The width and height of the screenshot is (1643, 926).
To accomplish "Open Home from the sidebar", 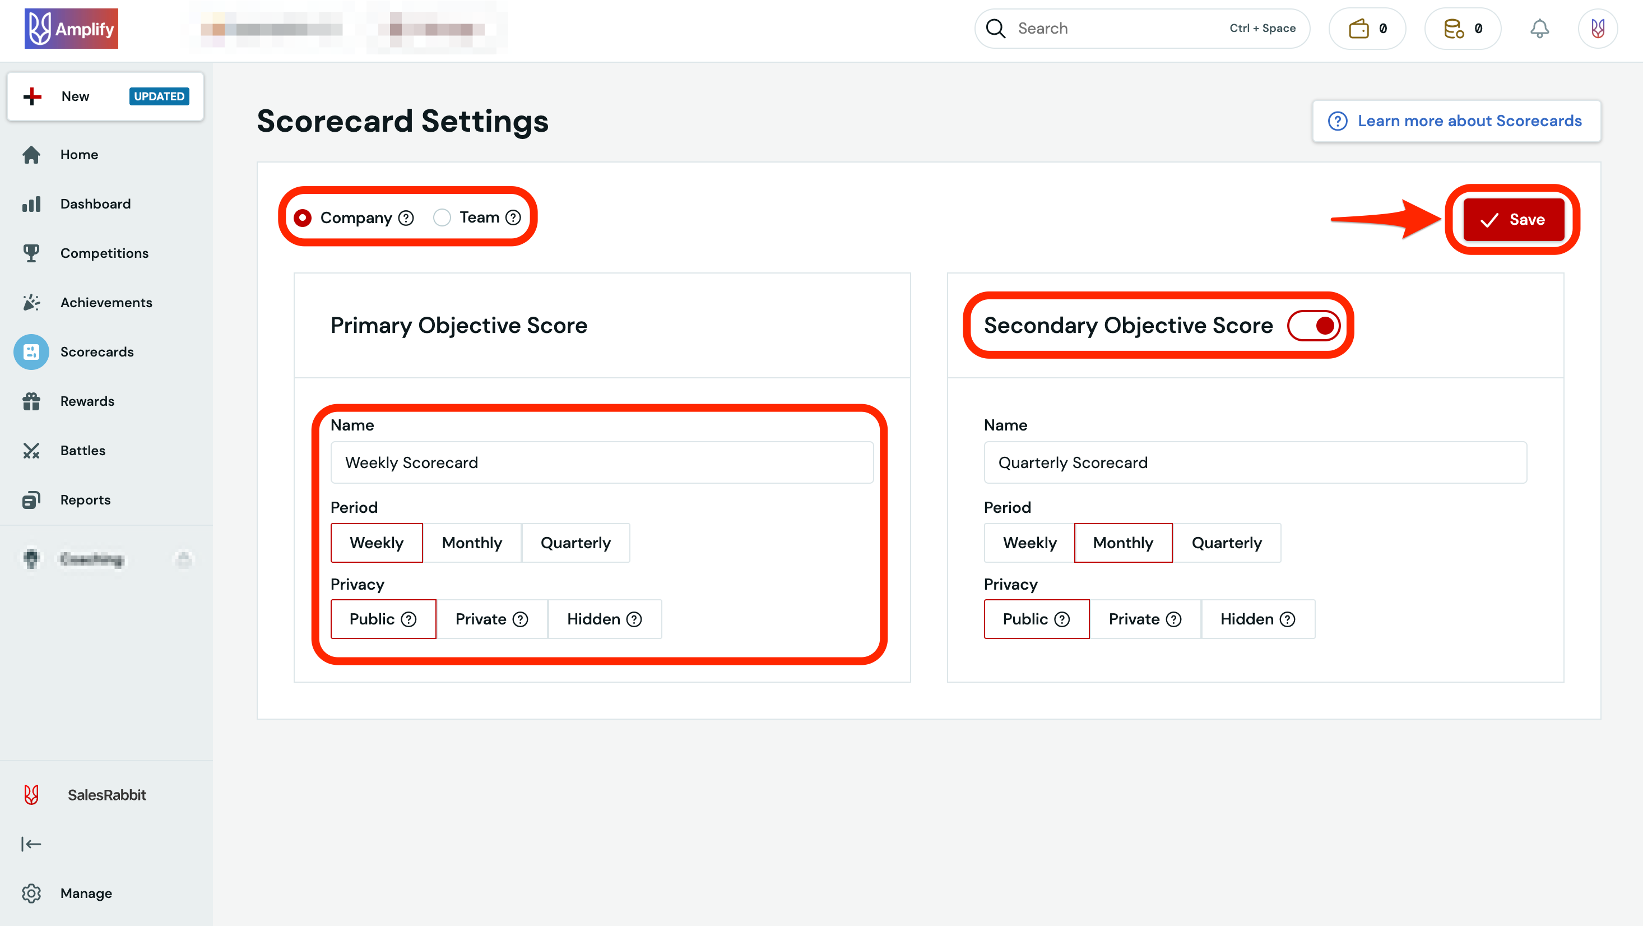I will (x=32, y=154).
